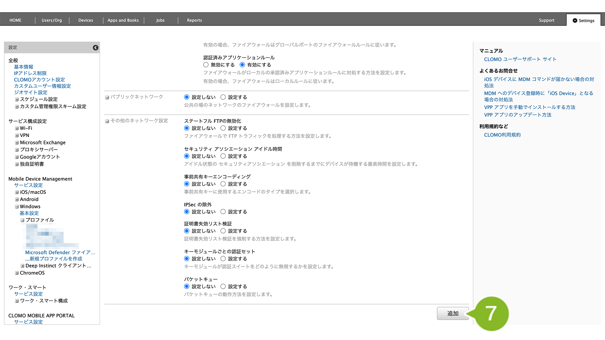Choose 設定する for パケットキュー
This screenshot has width=605, height=340.
(223, 286)
